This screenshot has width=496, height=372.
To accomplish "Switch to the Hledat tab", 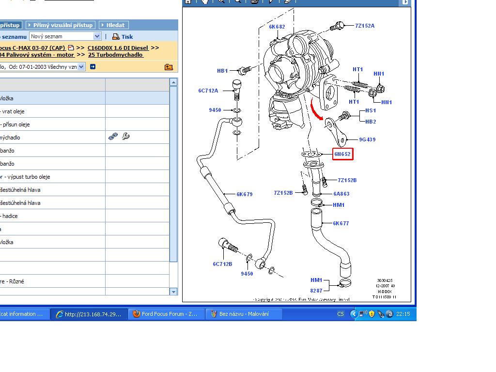I will (113, 25).
